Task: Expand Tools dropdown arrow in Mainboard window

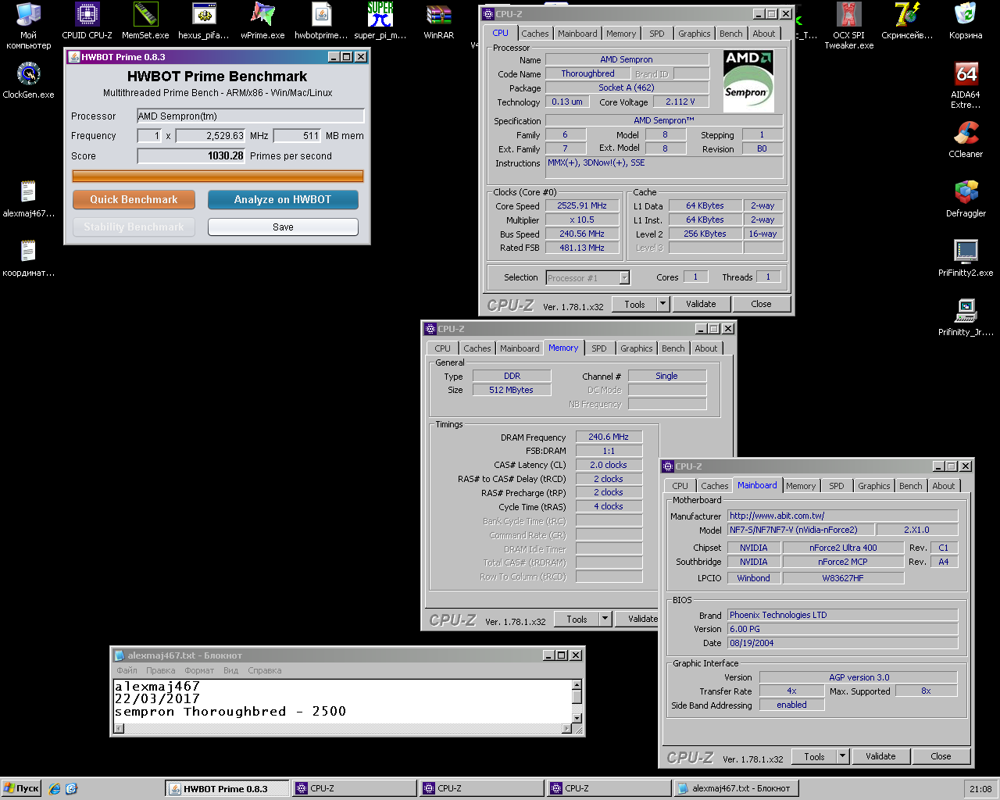Action: coord(843,756)
